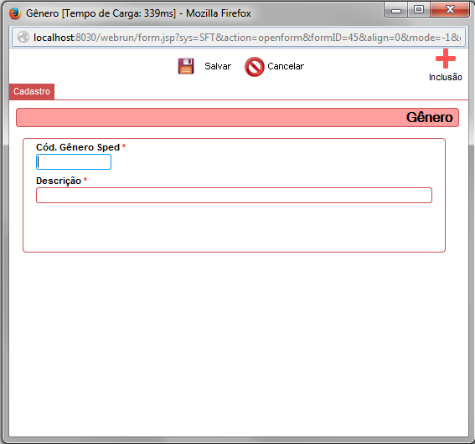
Task: Click the red plus Inclusão icon
Action: pos(446,59)
